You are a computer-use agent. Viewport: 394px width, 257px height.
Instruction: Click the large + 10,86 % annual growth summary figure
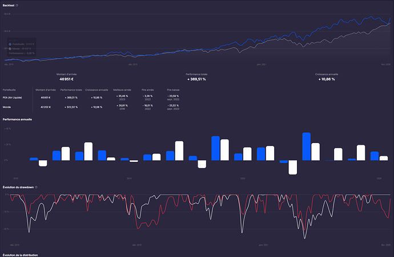[x=324, y=79]
